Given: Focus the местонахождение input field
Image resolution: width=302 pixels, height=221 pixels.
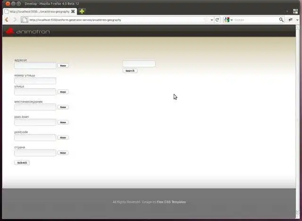Looking at the screenshot, I should point(35,107).
